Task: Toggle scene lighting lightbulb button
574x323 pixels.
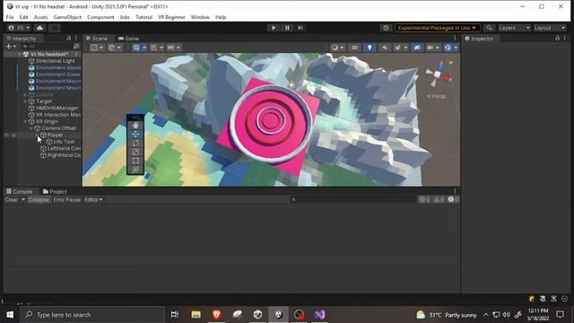Action: click(370, 48)
